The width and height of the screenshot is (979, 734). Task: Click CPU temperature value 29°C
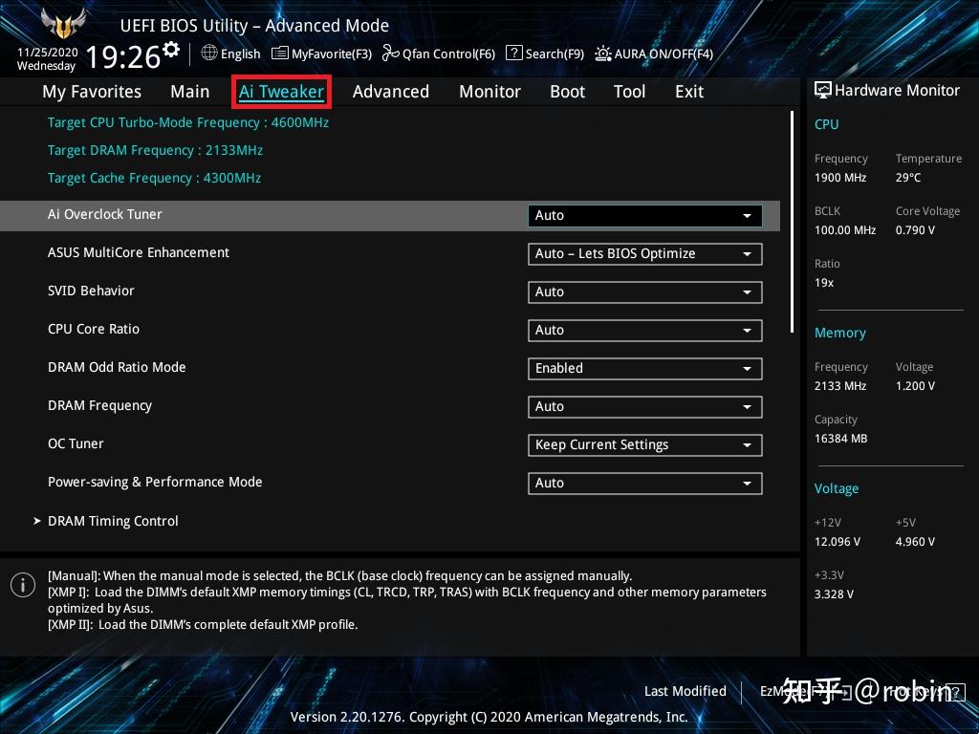tap(908, 178)
